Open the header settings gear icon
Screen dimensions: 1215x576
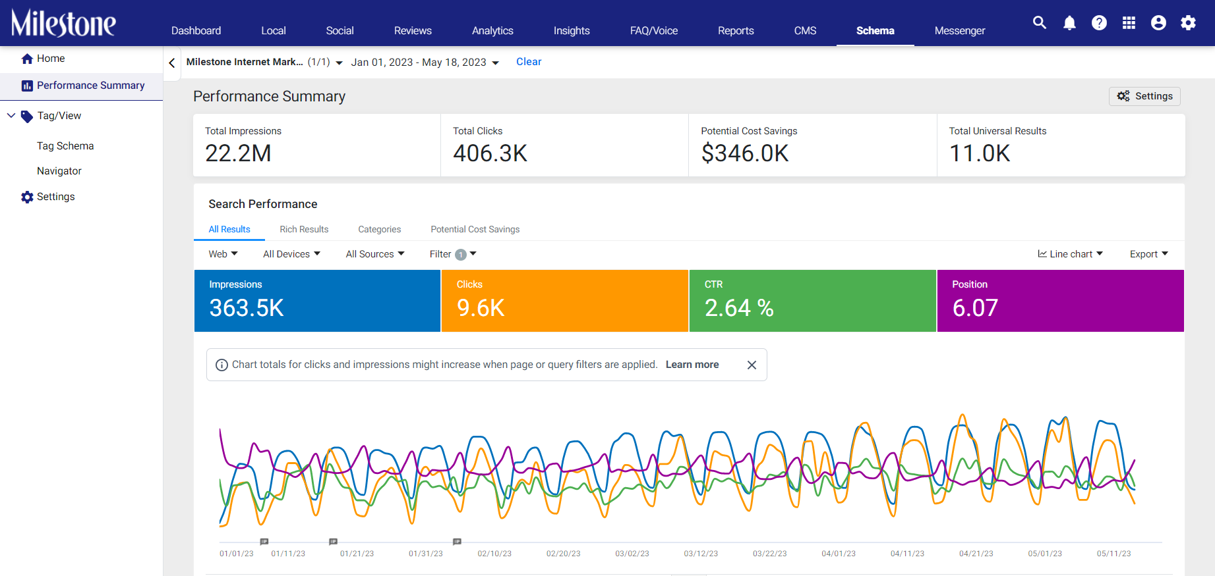(x=1188, y=23)
